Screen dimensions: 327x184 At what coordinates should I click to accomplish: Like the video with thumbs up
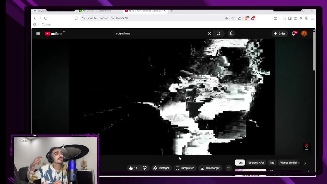133,168
